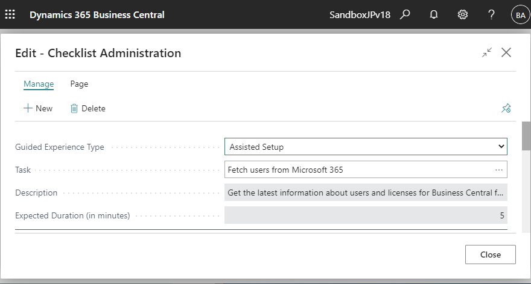
Task: Click the SandboxJPv18 environment name
Action: tap(360, 15)
